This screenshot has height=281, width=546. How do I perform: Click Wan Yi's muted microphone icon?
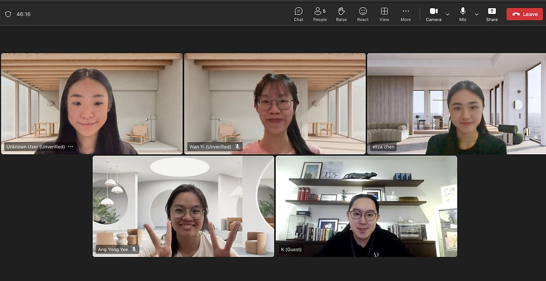(237, 147)
